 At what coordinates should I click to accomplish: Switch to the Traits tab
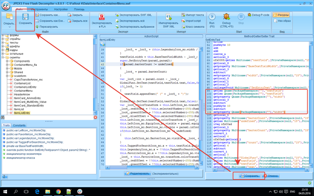(x=6, y=125)
